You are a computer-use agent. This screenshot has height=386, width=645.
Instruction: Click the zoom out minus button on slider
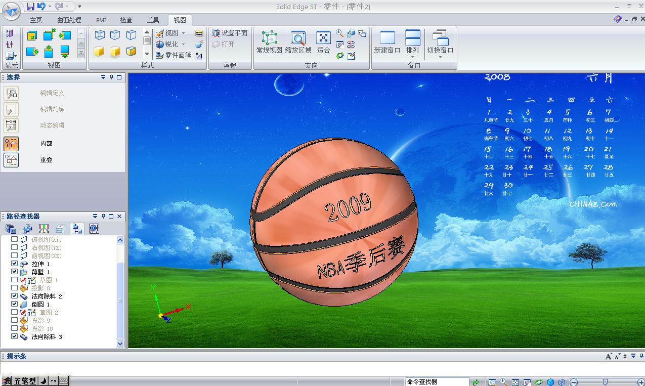[x=573, y=382]
